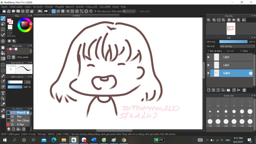
Task: Click the pink foreground color swatch
Action: click(9, 20)
